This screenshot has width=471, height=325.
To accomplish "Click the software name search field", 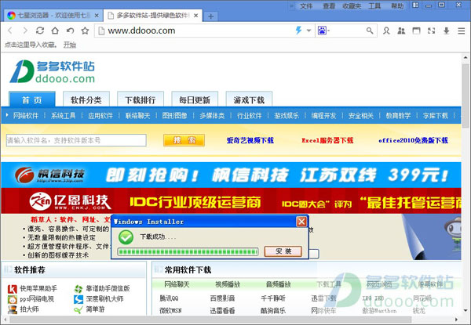I will 76,140.
